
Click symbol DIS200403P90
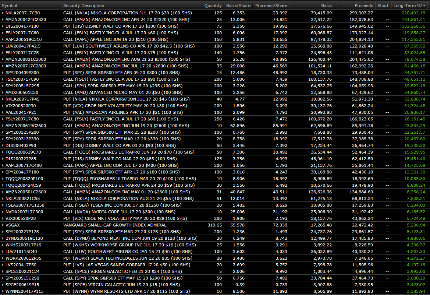[x=21, y=145]
